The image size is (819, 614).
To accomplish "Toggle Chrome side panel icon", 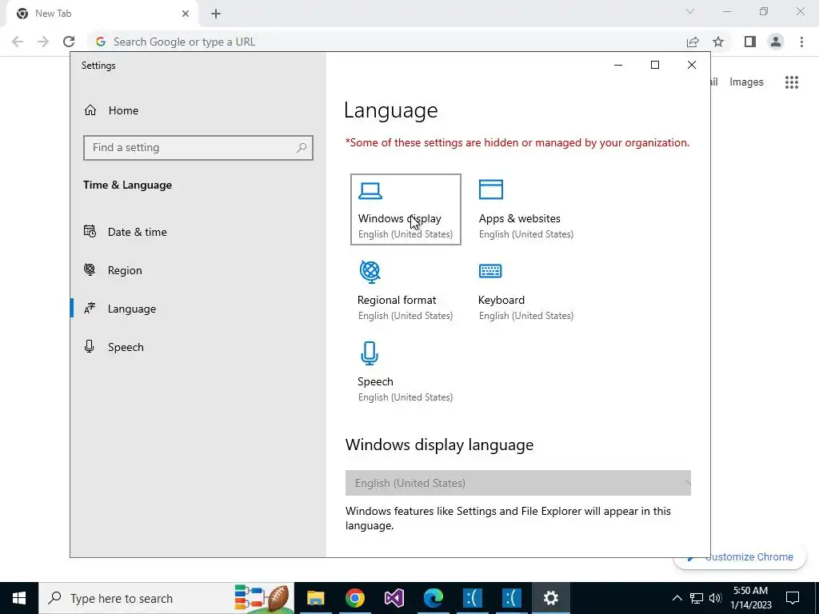I will click(x=750, y=42).
